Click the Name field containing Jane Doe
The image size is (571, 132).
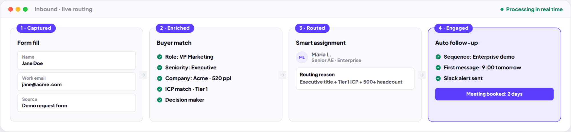tap(77, 61)
